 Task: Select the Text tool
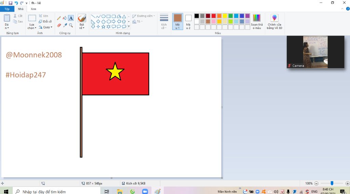71,18
